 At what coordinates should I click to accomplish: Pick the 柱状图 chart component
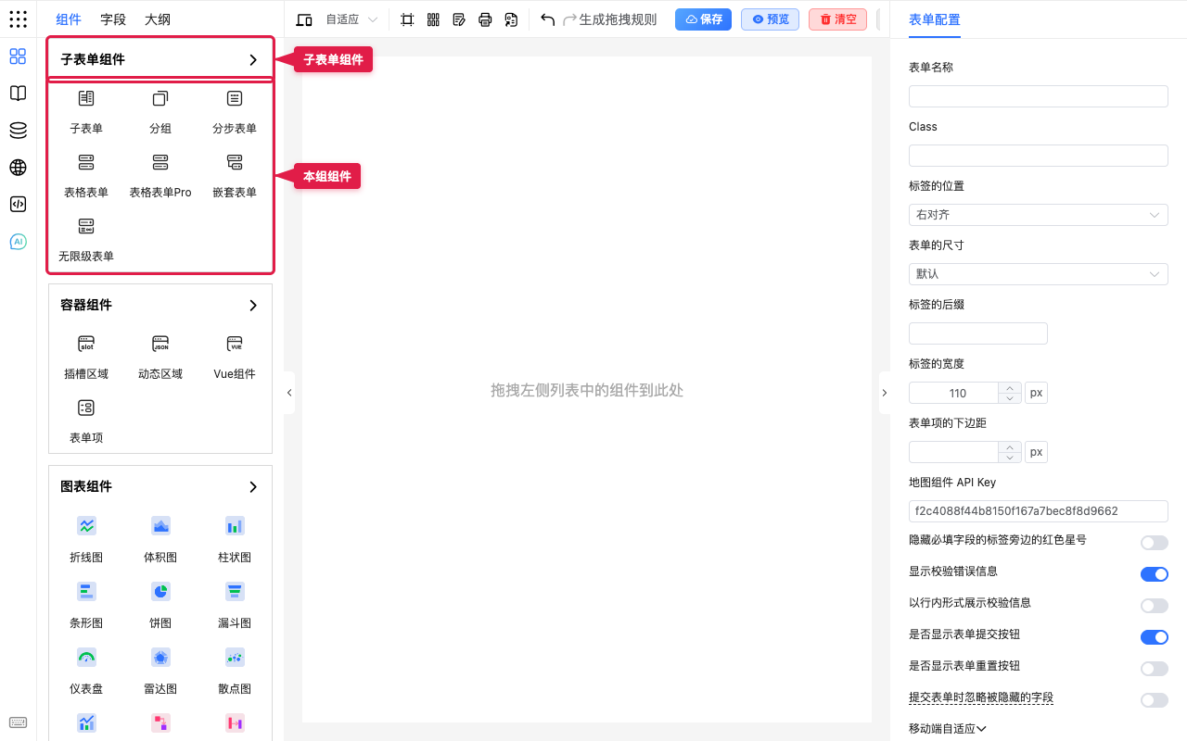pos(235,539)
